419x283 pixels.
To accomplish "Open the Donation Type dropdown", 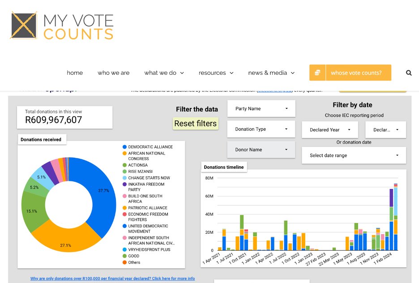I will 261,129.
